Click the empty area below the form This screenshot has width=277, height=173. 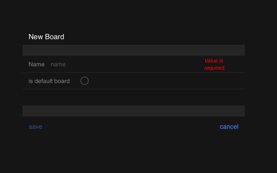click(134, 151)
